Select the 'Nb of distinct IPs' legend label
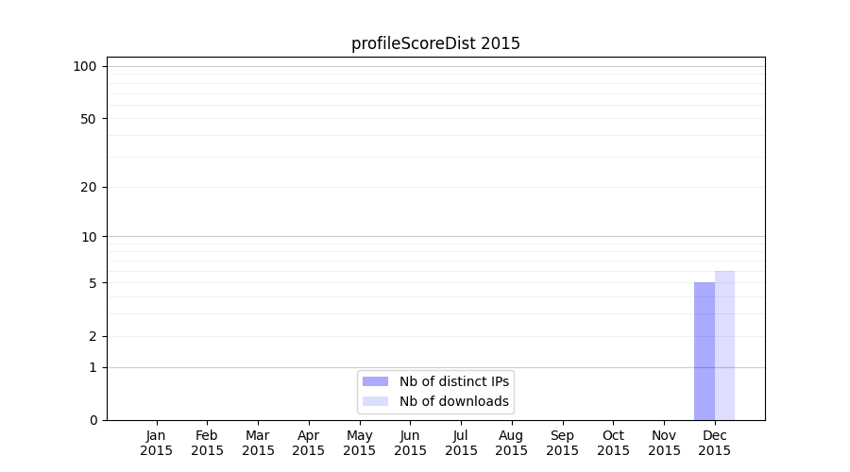 pyautogui.click(x=454, y=381)
